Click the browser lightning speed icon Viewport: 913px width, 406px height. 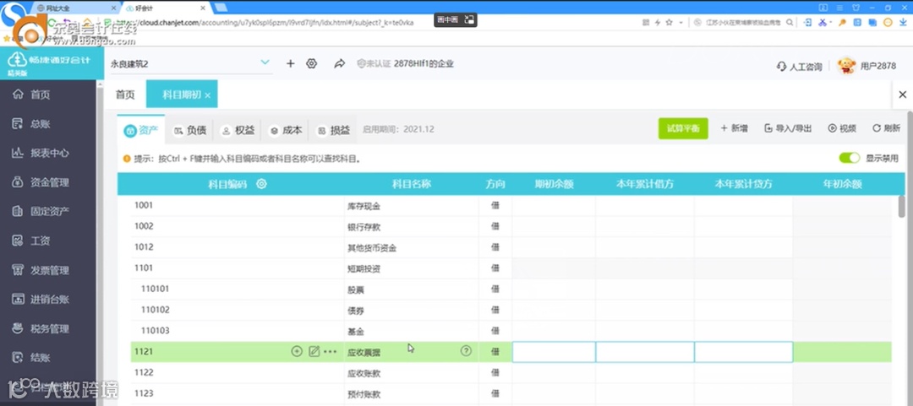point(658,22)
